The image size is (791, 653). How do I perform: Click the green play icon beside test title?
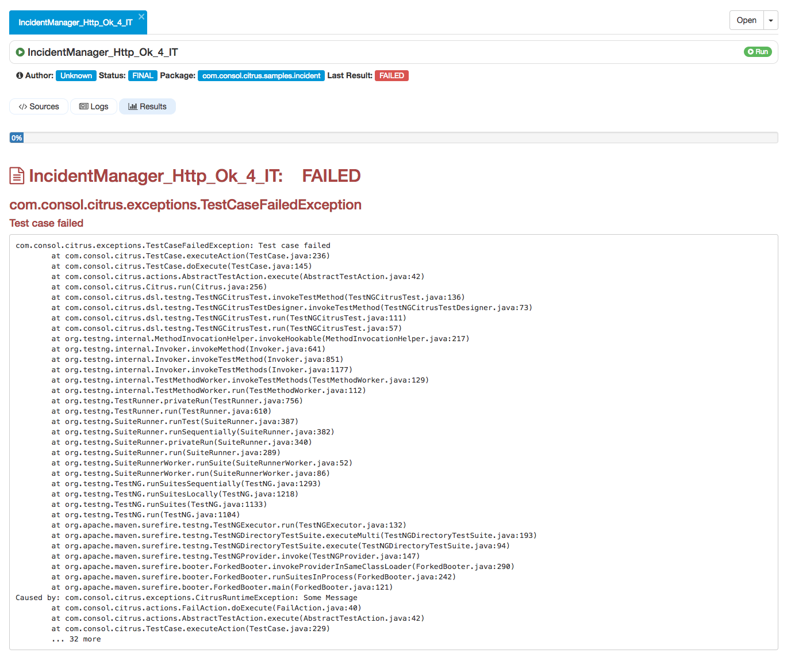point(20,52)
